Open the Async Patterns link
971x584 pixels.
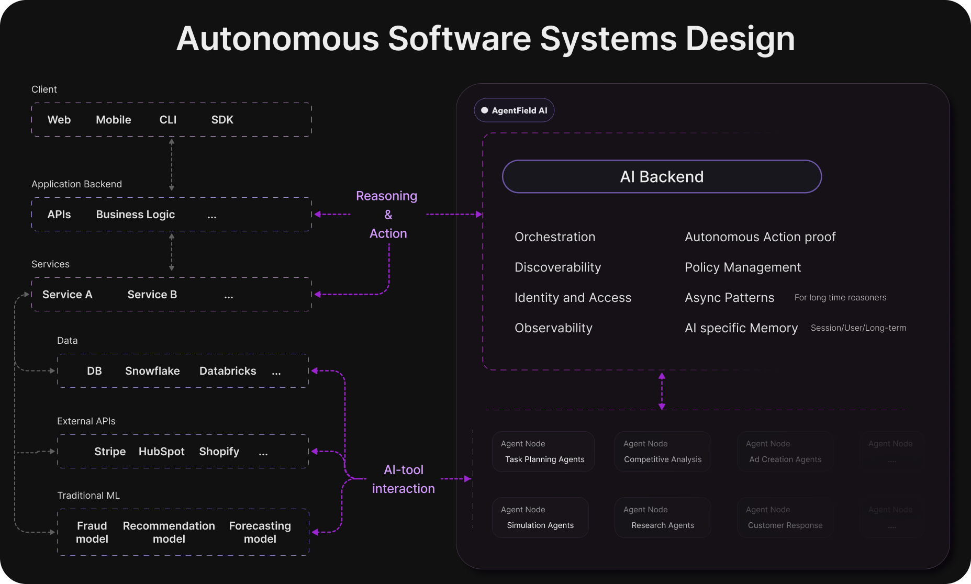[x=729, y=297]
